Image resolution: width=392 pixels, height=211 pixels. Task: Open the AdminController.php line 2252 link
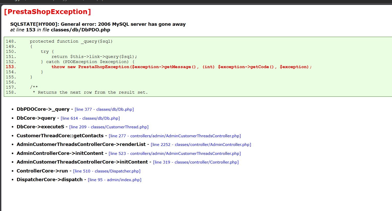coord(201,144)
